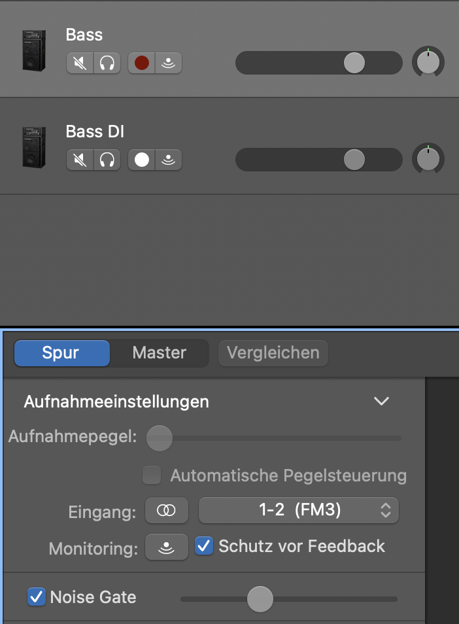459x624 pixels.
Task: Mute the Bass track
Action: 80,63
